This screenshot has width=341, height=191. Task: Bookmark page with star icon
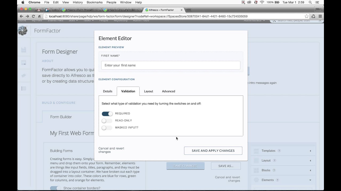click(307, 16)
